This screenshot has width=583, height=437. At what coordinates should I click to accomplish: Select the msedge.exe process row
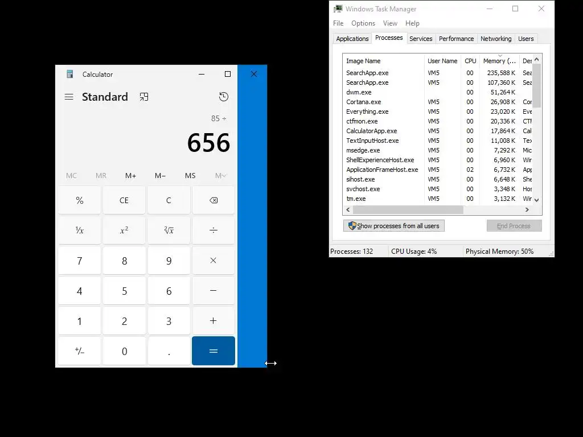click(438, 150)
